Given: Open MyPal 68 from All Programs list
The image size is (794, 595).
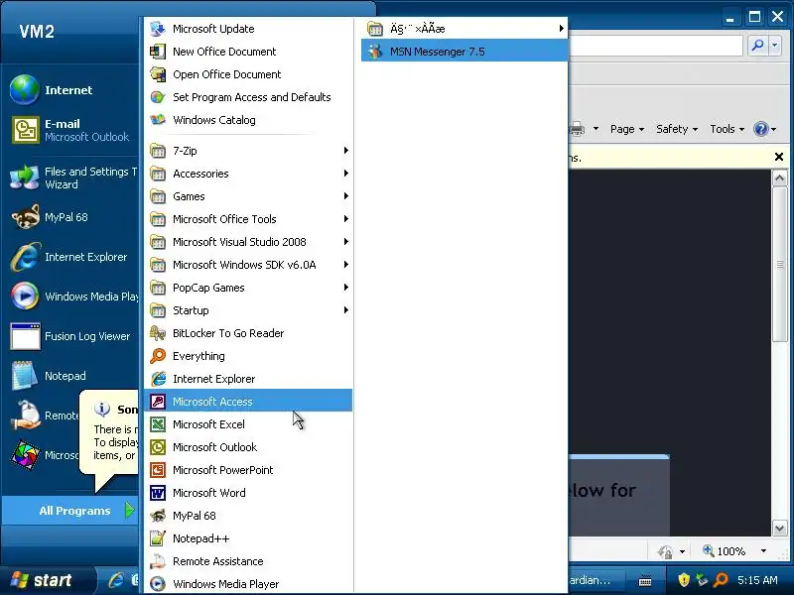Looking at the screenshot, I should pos(248,516).
